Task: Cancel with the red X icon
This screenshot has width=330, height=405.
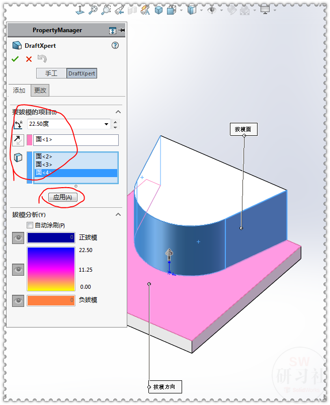Action: tap(29, 59)
